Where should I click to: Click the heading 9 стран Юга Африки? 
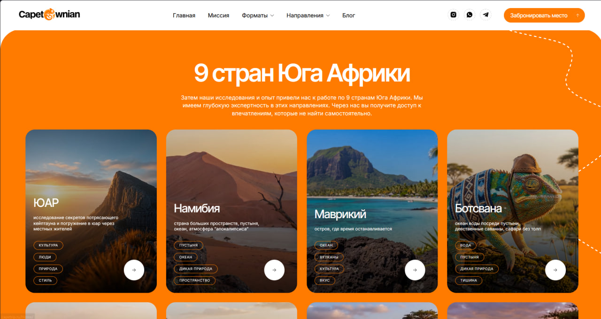302,73
